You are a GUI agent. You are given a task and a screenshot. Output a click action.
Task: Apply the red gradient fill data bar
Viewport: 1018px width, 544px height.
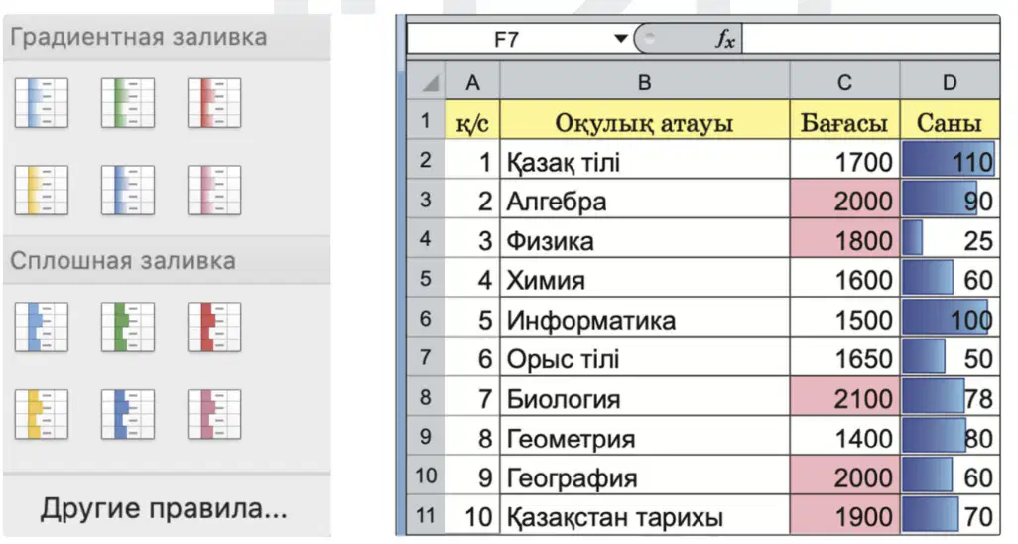(214, 102)
